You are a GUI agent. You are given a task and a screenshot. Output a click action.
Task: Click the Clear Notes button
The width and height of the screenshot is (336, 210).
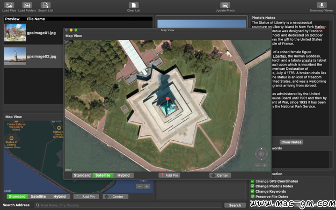(291, 142)
